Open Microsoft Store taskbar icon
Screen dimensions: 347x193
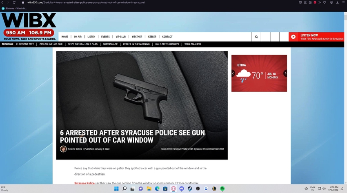(x=165, y=189)
